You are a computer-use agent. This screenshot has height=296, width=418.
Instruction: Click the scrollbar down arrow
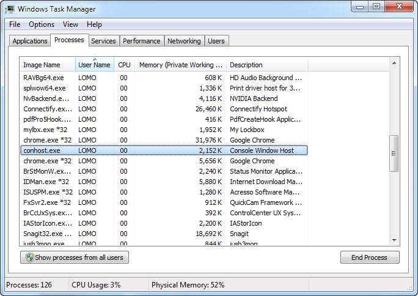pyautogui.click(x=394, y=240)
